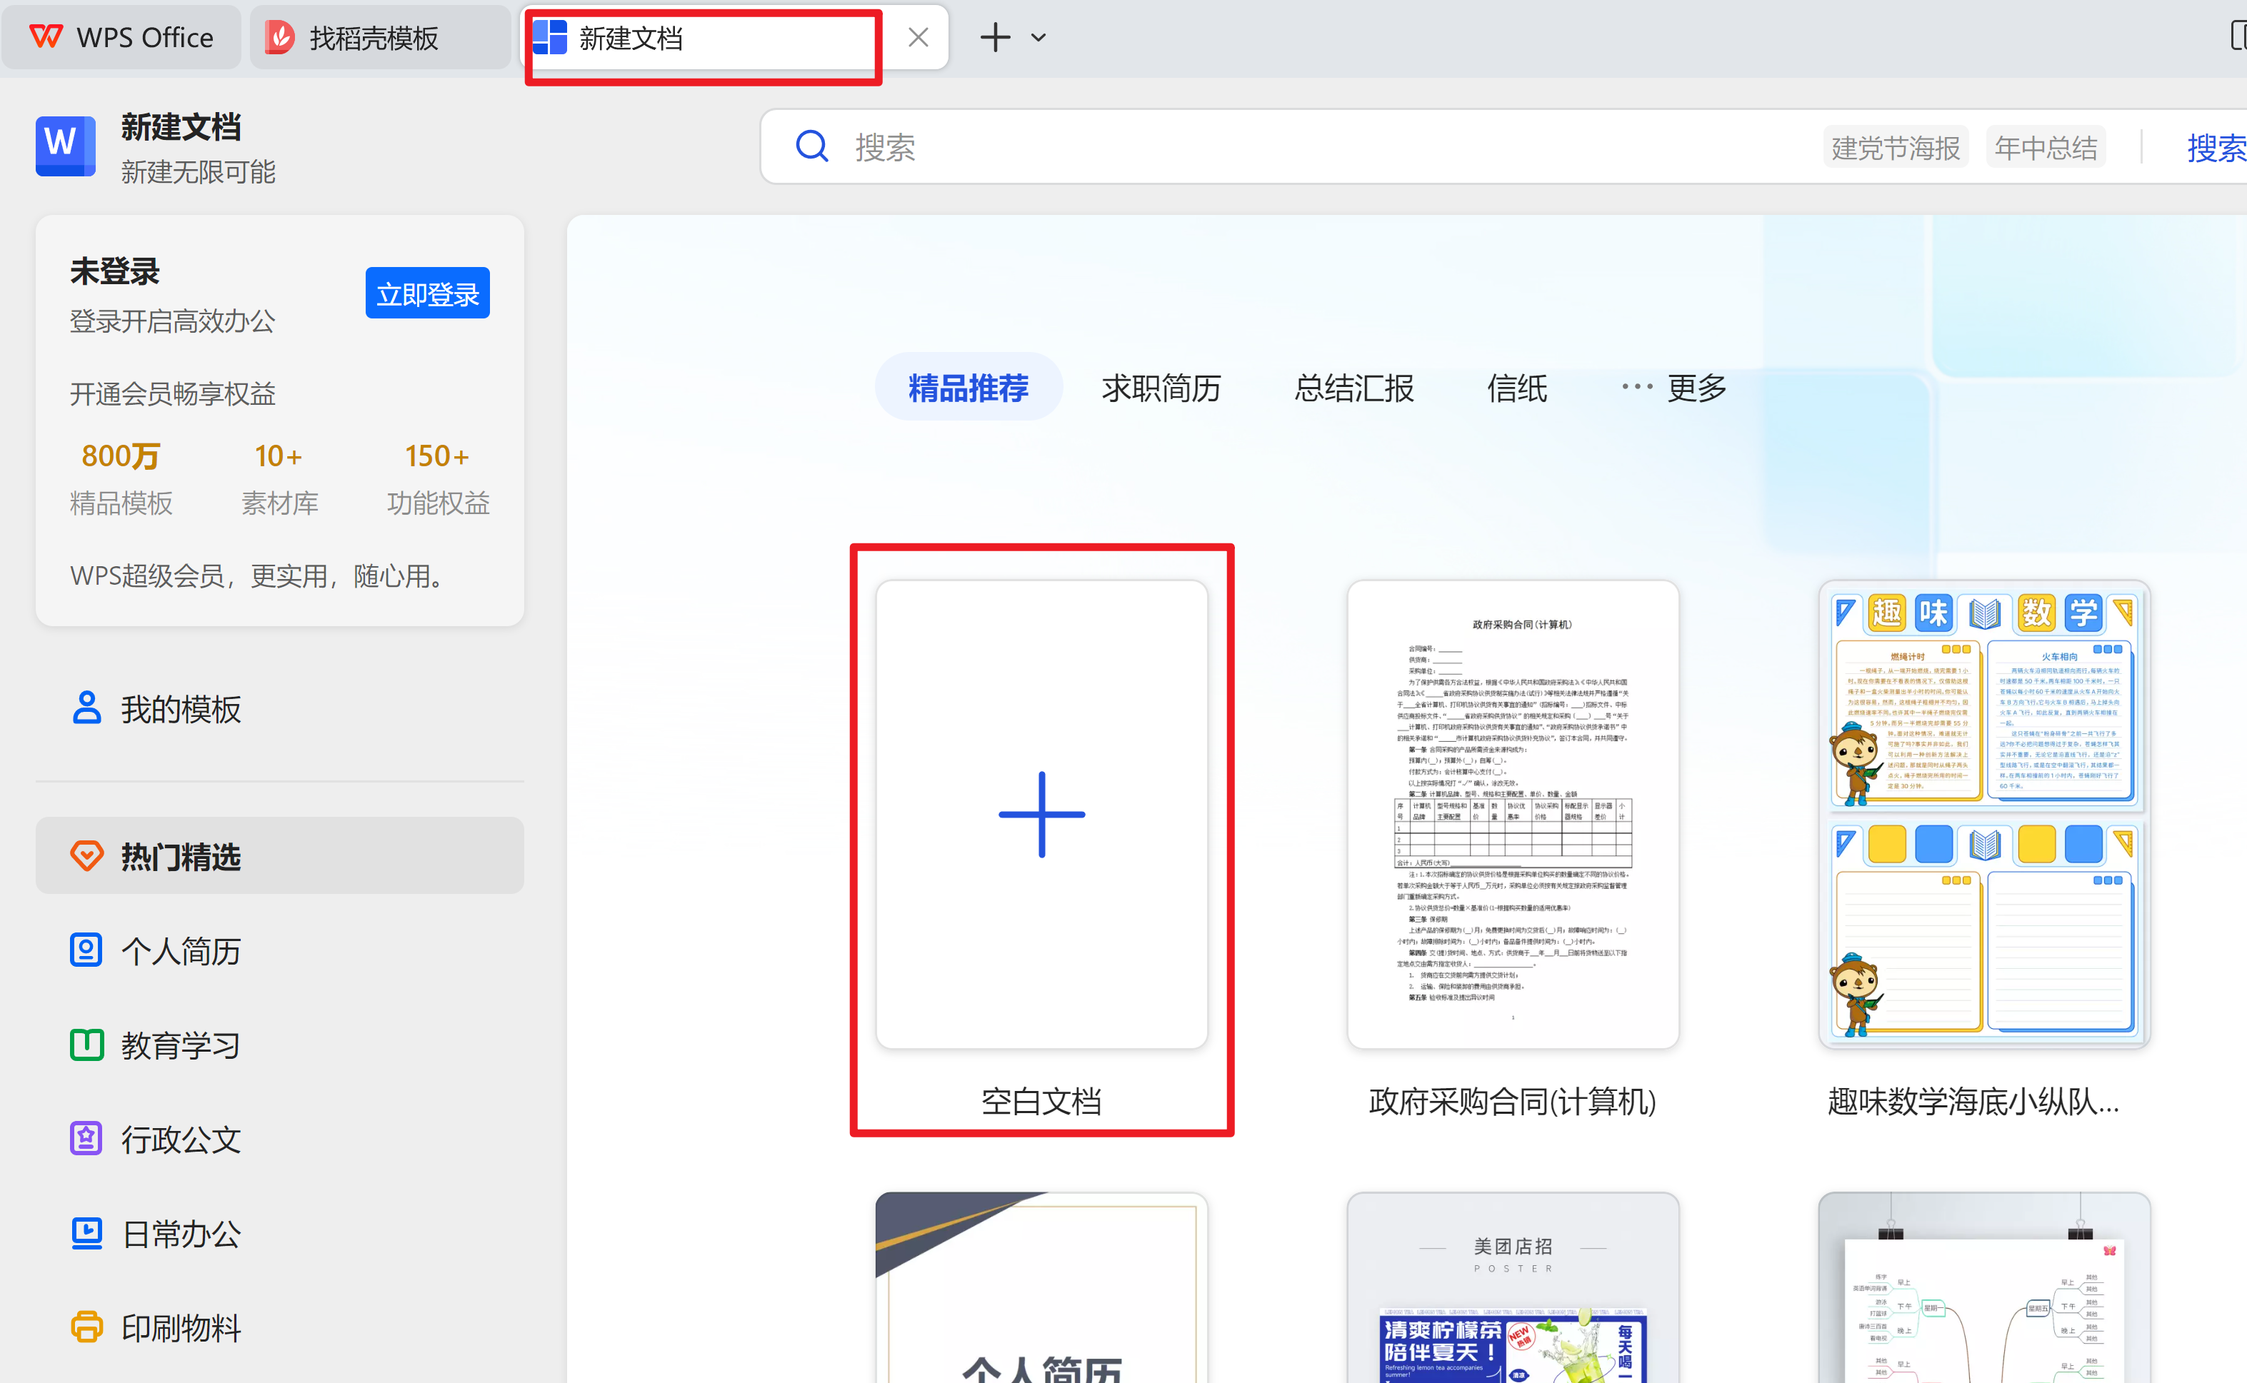Select the Personal Resume sidebar icon
2247x1383 pixels.
(87, 950)
